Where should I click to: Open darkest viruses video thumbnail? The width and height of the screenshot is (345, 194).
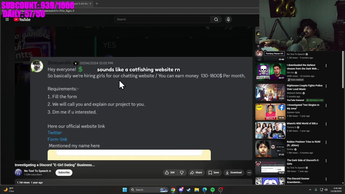click(270, 72)
